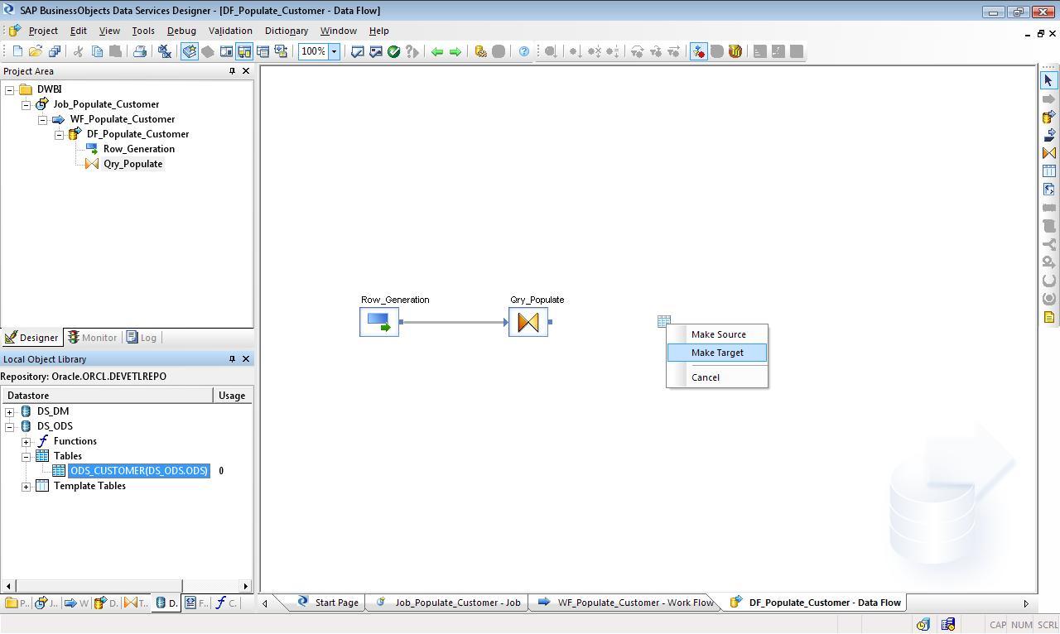Open the Validation menu
The image size is (1060, 634).
230,31
